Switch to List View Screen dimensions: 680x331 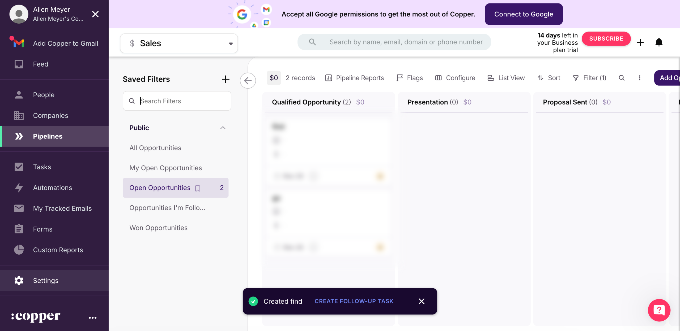[x=506, y=78]
